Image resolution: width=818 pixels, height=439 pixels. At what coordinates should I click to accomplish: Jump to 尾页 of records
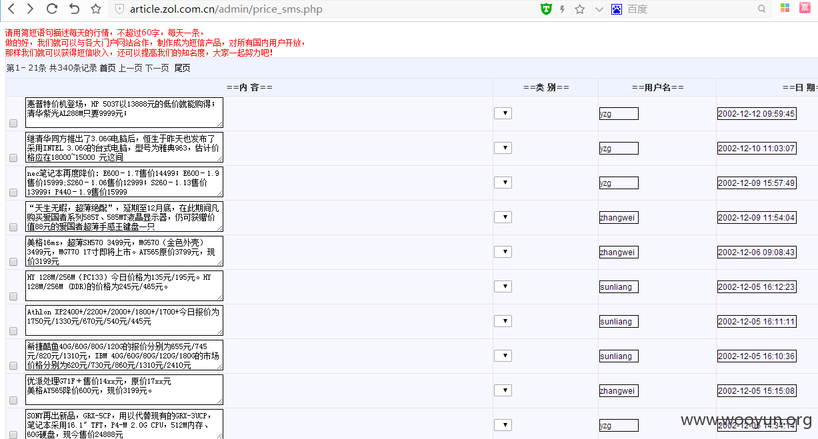point(182,68)
